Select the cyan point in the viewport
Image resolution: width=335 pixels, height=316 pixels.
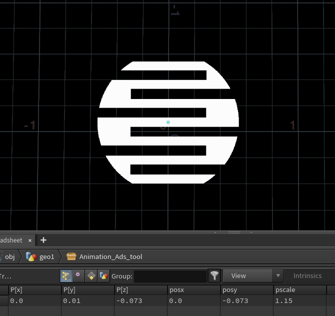[168, 122]
